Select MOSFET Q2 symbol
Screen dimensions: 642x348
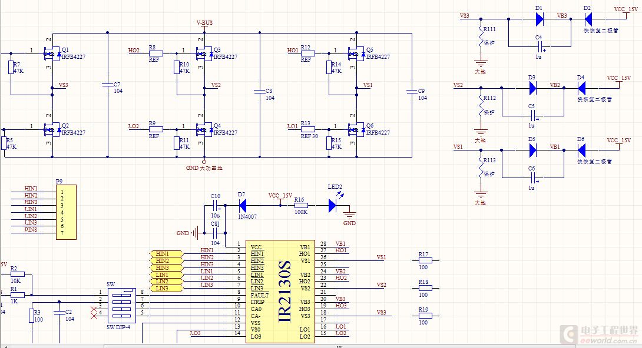tap(52, 129)
